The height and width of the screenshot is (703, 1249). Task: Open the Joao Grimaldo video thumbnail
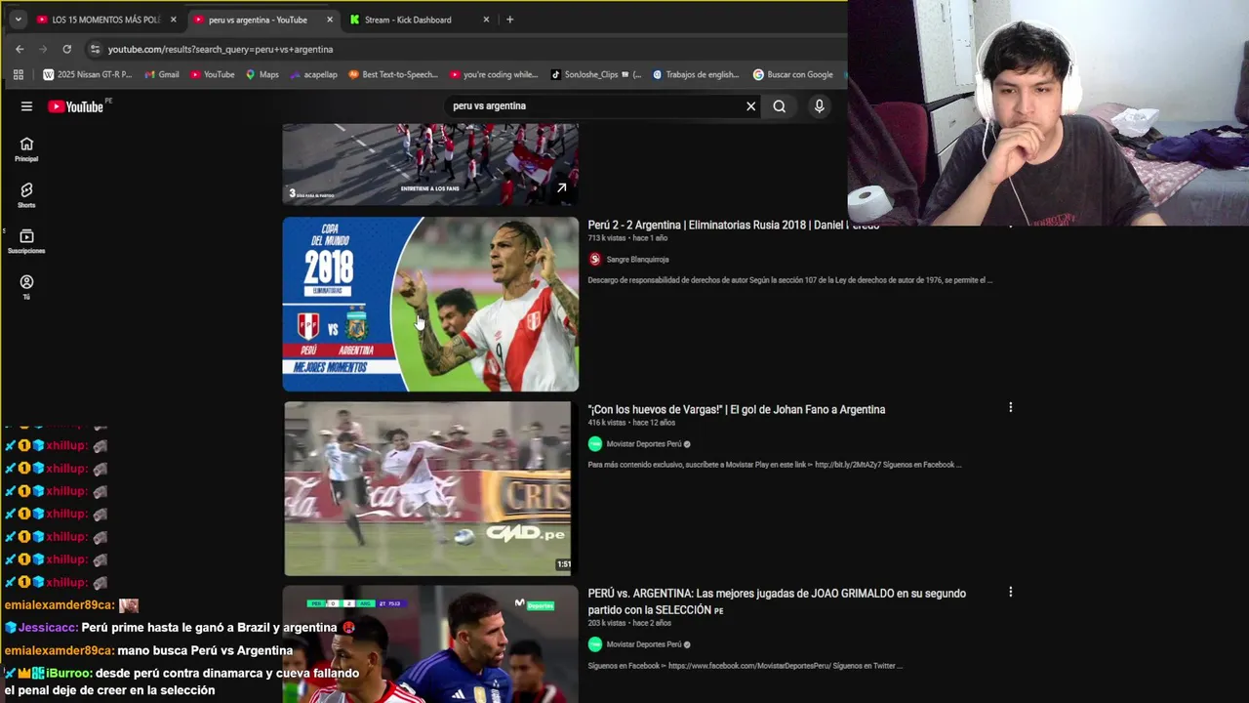coord(430,644)
